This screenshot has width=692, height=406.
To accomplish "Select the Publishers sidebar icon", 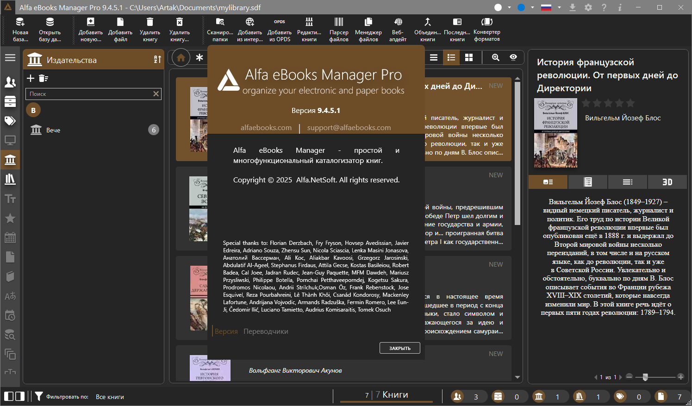I will click(10, 160).
